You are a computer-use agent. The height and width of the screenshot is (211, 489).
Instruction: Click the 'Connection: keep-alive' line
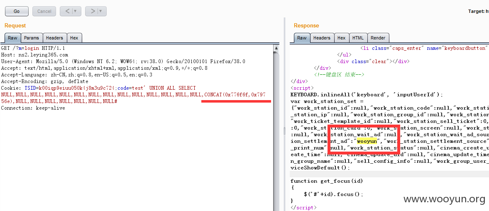tap(33, 108)
